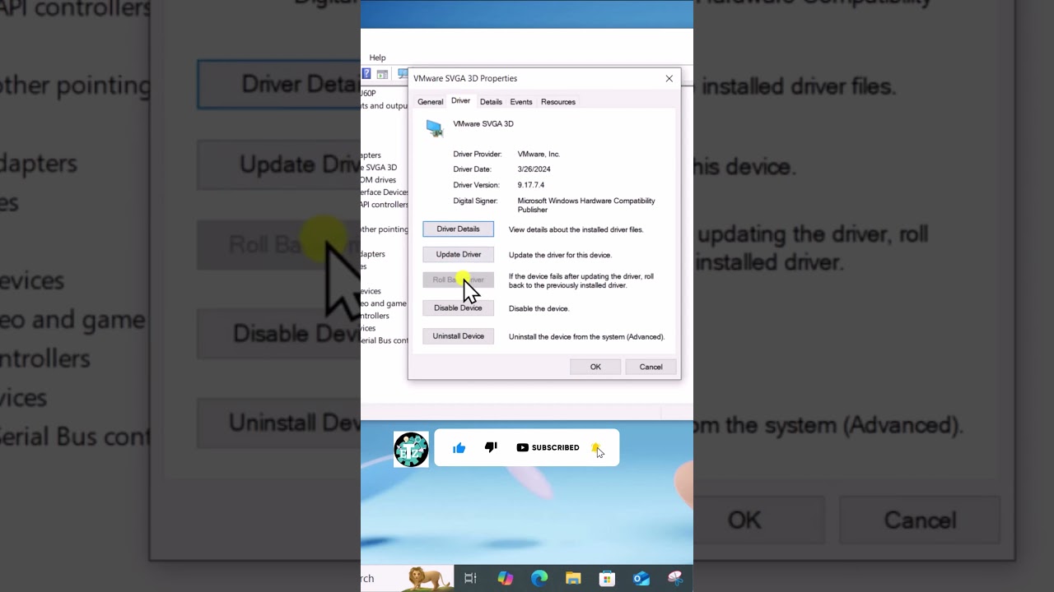The height and width of the screenshot is (592, 1054).
Task: Click 'Update the driver for this device.' text
Action: 560,255
